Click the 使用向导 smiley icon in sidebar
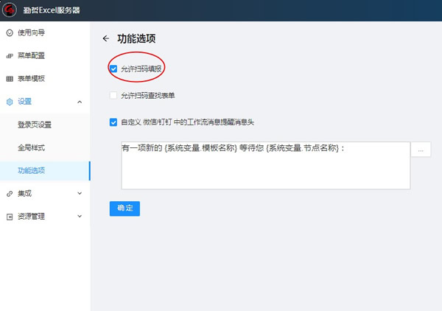Viewport: 442px width, 311px height. [9, 32]
